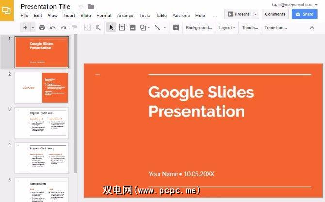Move presentation with the folder icon

[91, 7]
